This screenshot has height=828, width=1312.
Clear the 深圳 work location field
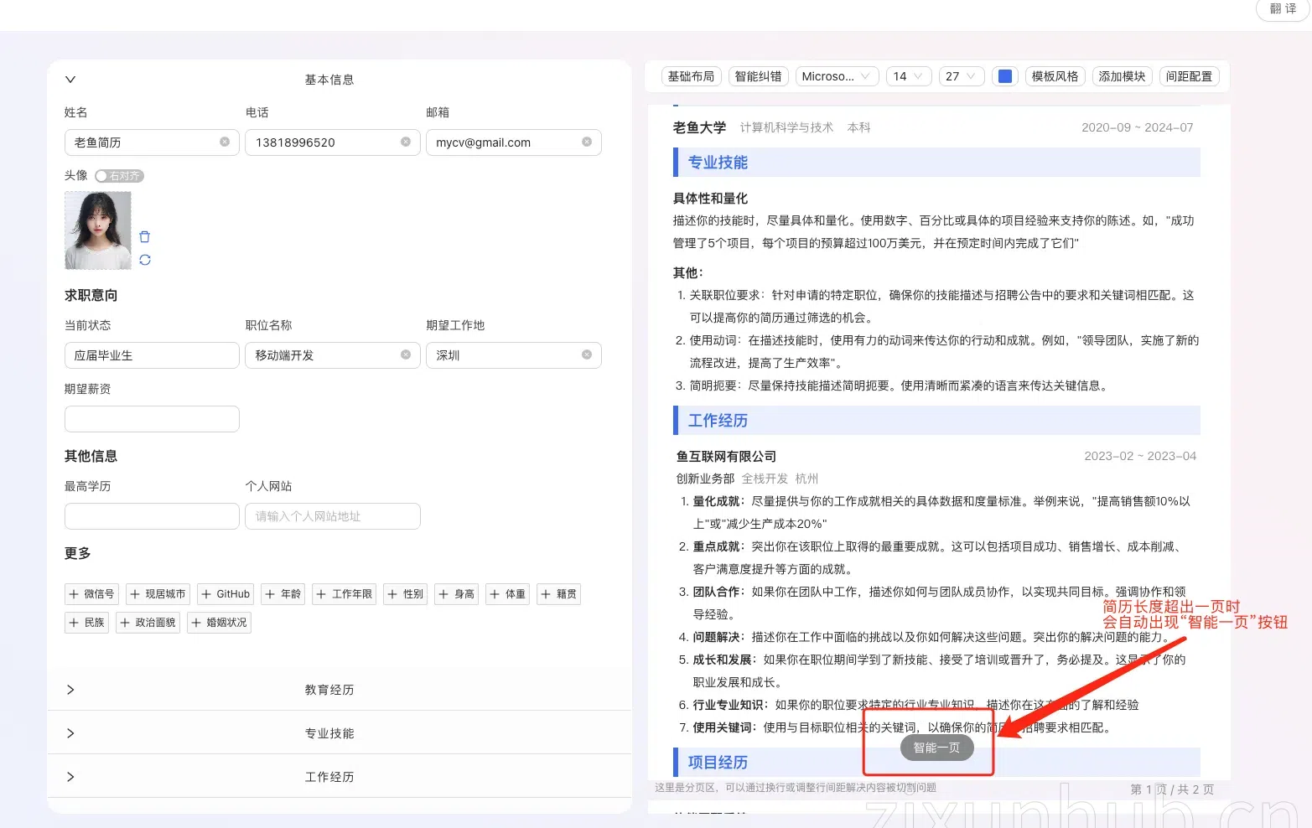587,355
